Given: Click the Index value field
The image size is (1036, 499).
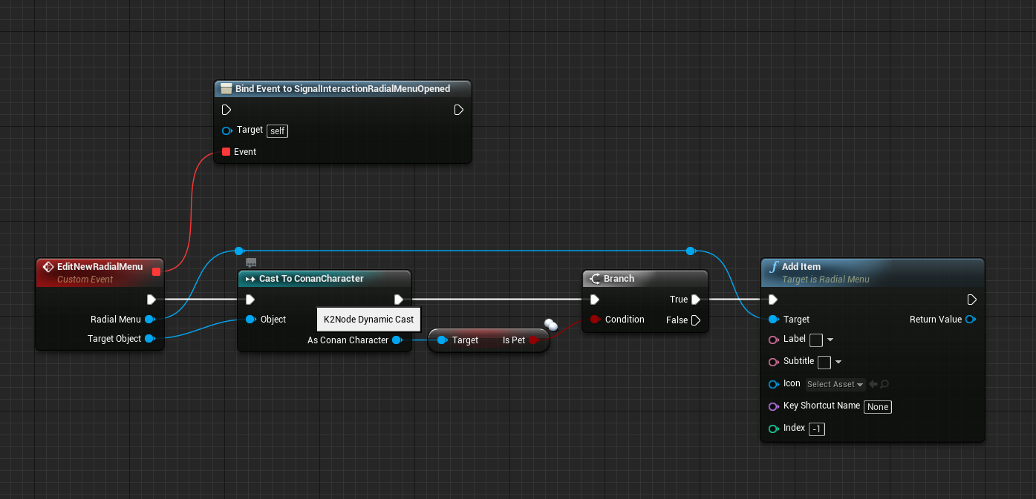Looking at the screenshot, I should point(816,429).
